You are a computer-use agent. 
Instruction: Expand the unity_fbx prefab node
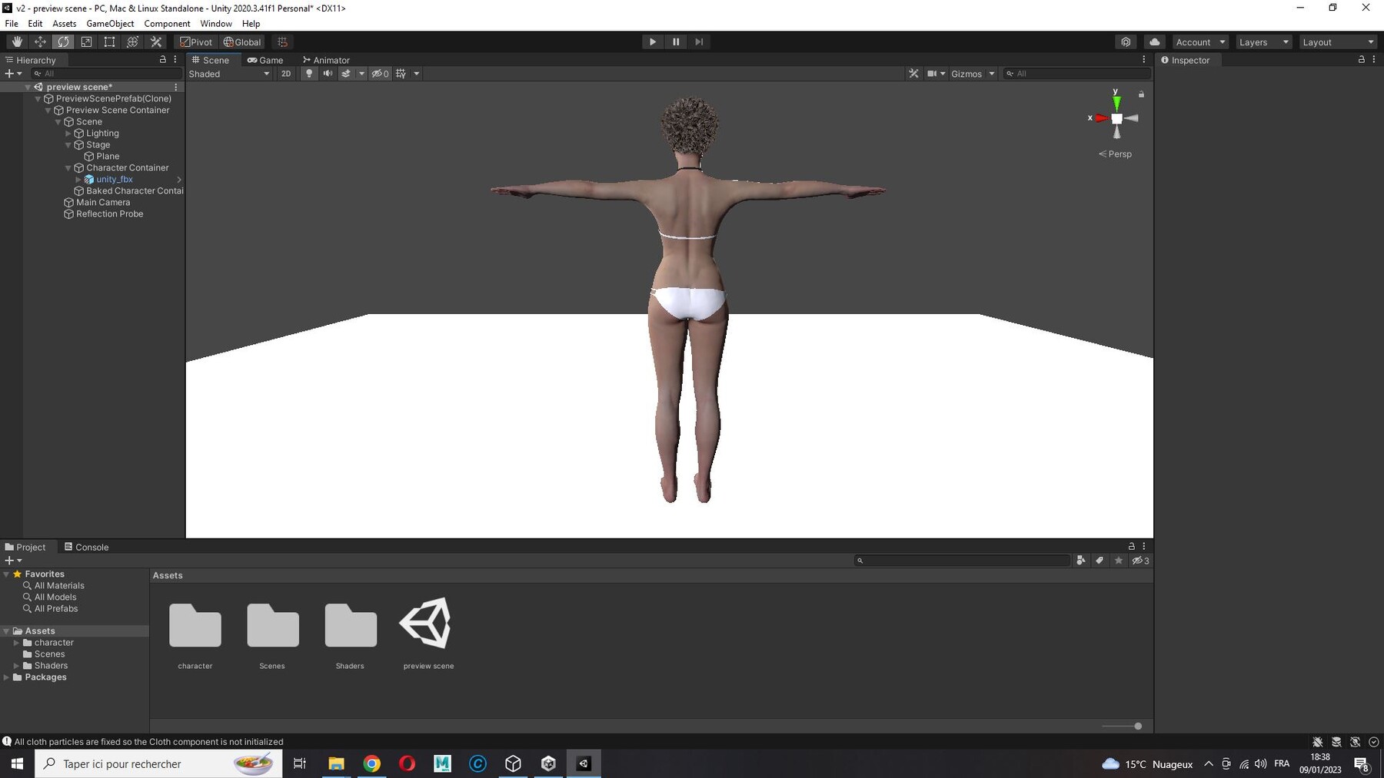point(78,180)
